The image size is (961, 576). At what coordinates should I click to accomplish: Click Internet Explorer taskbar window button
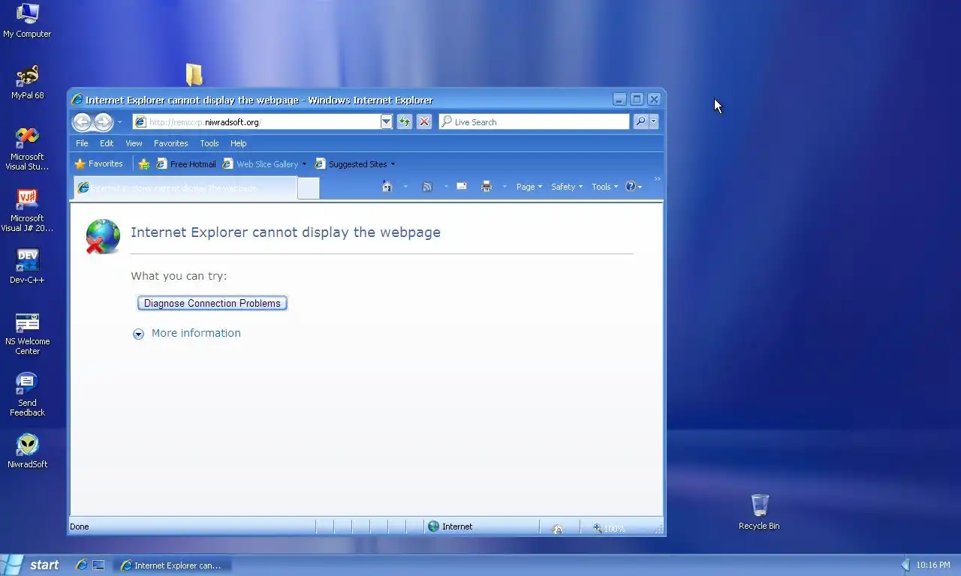173,565
